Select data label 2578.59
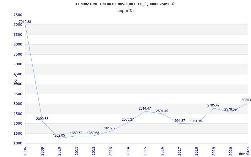The image size is (251, 157). click(x=230, y=109)
